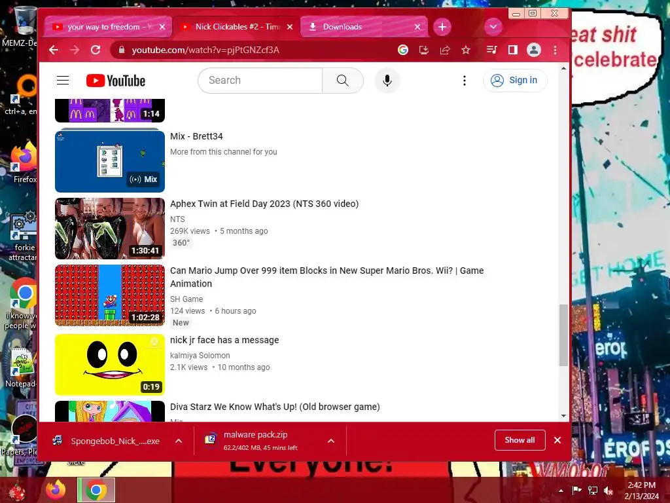Open a new tab with plus button
Image resolution: width=670 pixels, height=503 pixels.
442,27
